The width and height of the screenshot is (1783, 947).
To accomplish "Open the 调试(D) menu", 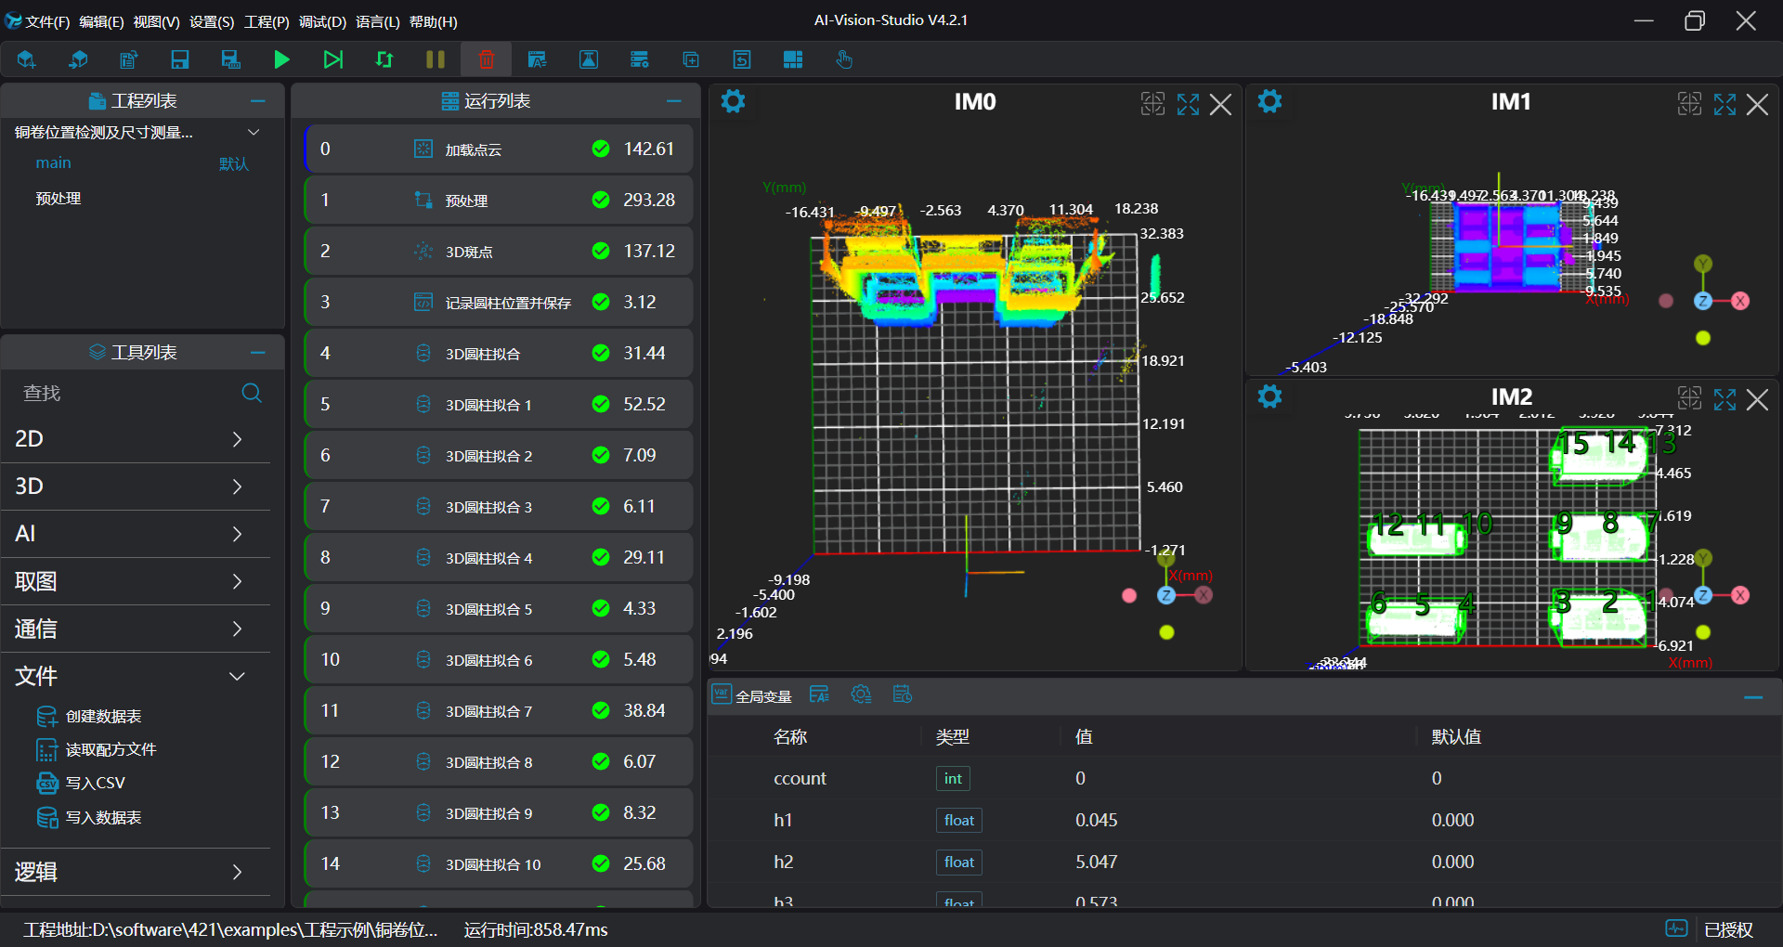I will pos(322,21).
